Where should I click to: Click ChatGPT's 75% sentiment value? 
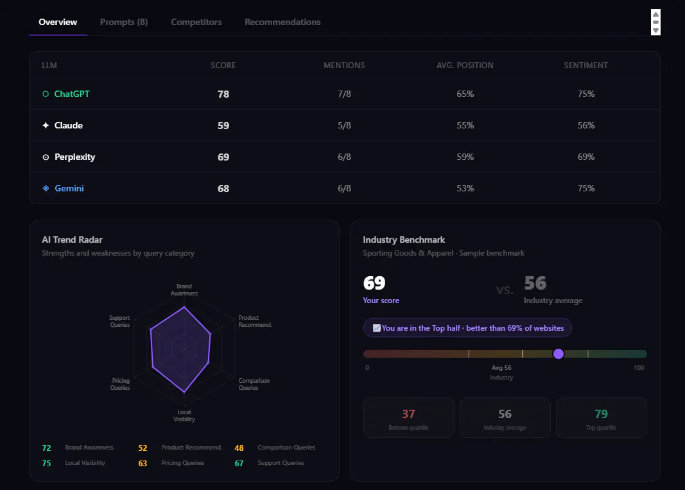click(586, 94)
